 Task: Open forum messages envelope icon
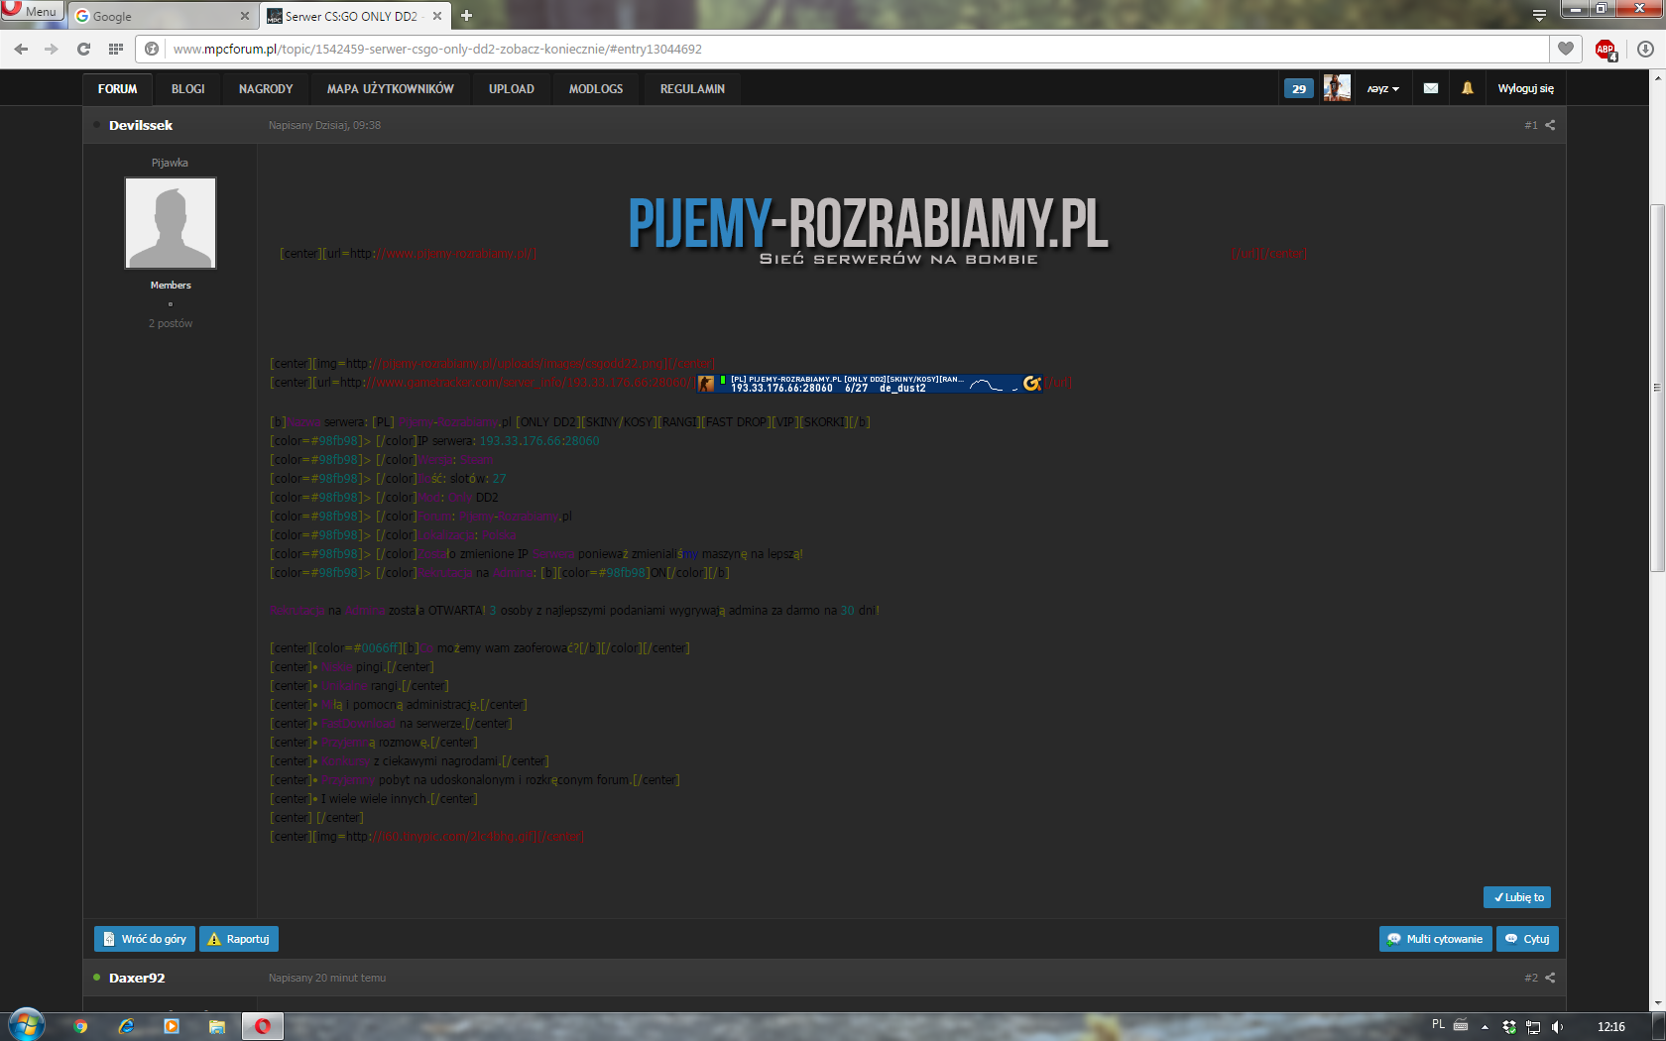(1431, 88)
